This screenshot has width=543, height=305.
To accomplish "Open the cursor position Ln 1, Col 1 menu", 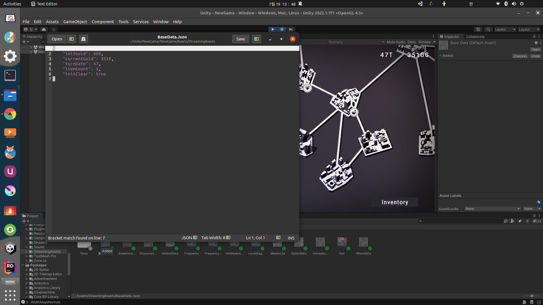I will pos(255,238).
